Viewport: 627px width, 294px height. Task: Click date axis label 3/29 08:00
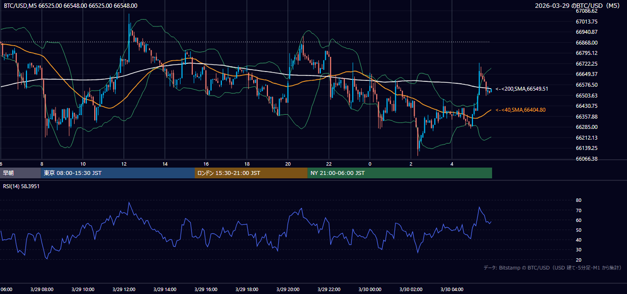pos(42,289)
